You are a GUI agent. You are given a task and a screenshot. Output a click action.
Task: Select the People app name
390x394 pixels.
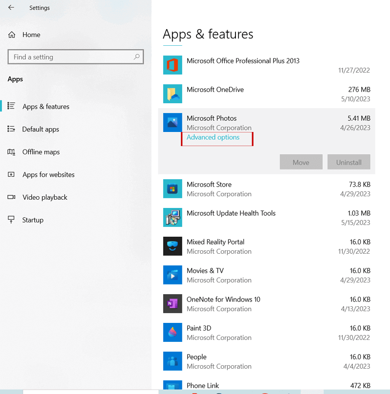pos(196,357)
